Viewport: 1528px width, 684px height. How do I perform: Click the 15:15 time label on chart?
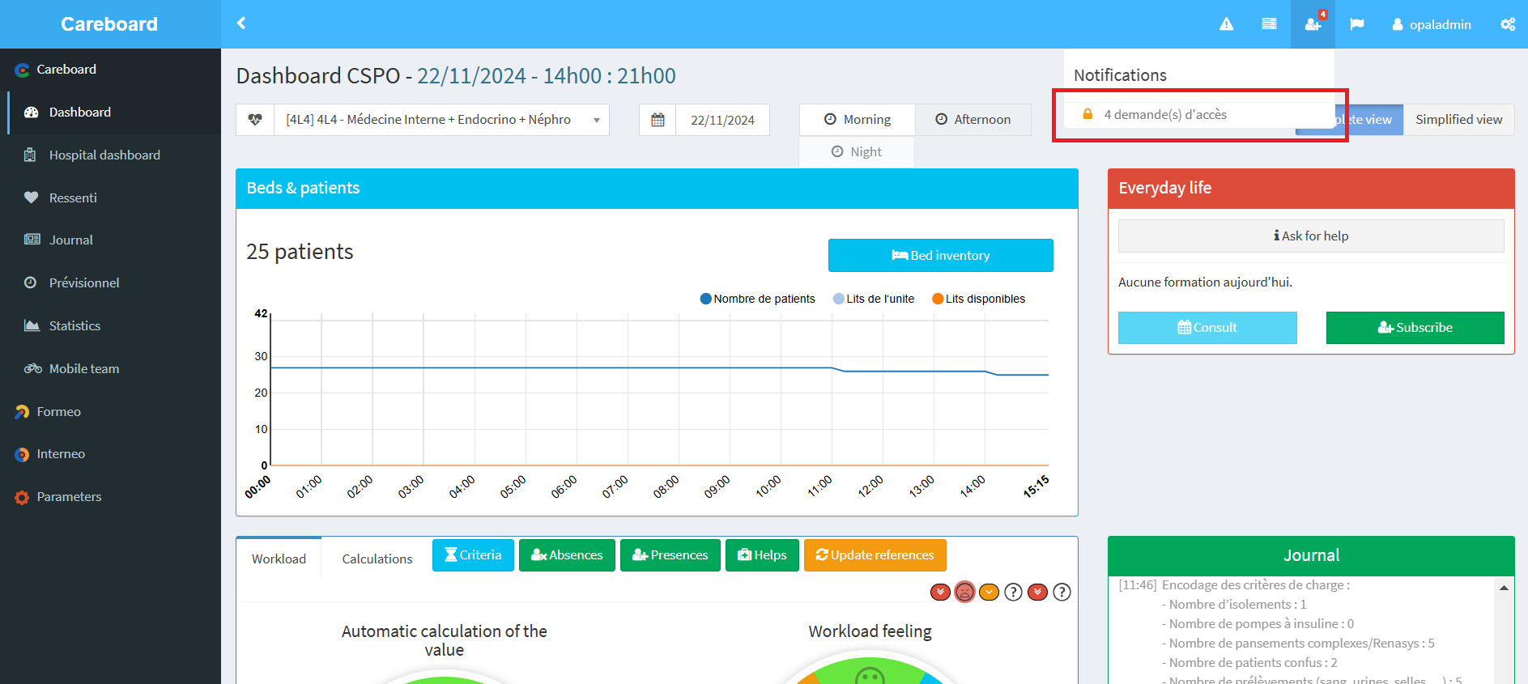pyautogui.click(x=1036, y=486)
